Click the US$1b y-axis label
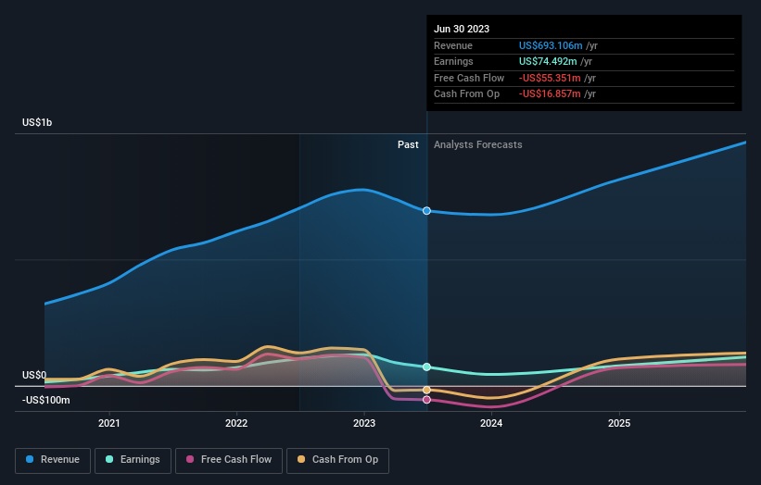This screenshot has width=761, height=485. pyautogui.click(x=37, y=122)
